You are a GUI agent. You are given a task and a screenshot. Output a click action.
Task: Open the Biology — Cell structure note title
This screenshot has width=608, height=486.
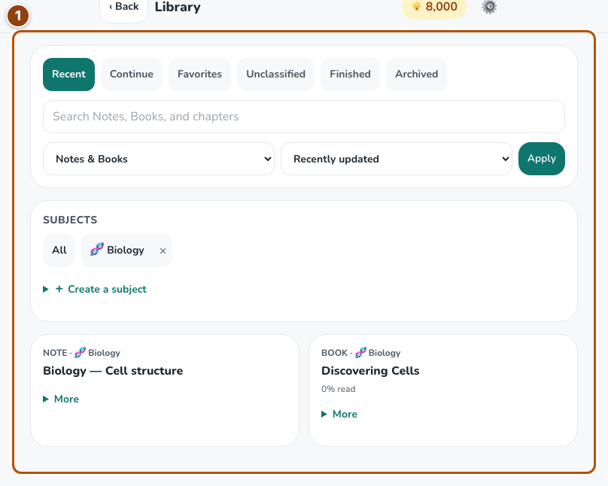[x=113, y=371]
